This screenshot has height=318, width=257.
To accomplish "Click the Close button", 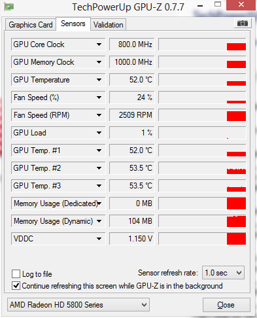I will point(226,305).
